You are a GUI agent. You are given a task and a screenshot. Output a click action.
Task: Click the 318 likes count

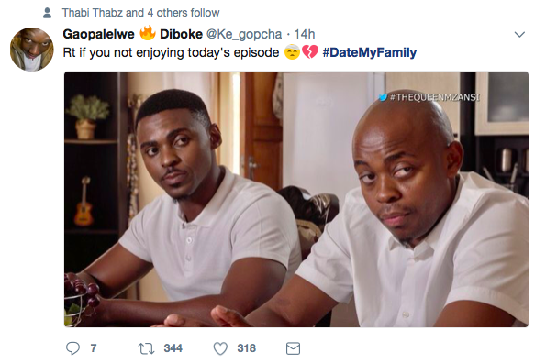pos(246,348)
